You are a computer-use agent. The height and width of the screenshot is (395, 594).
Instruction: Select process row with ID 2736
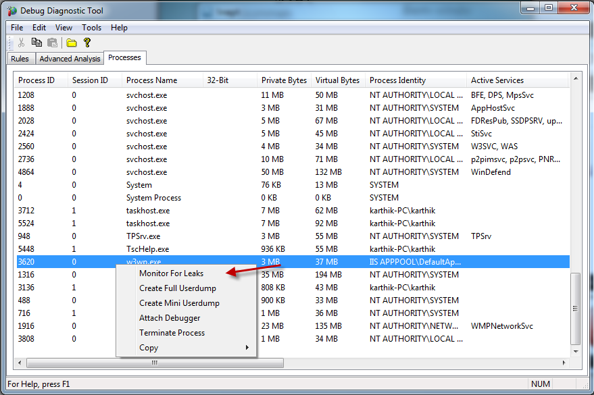click(293, 159)
